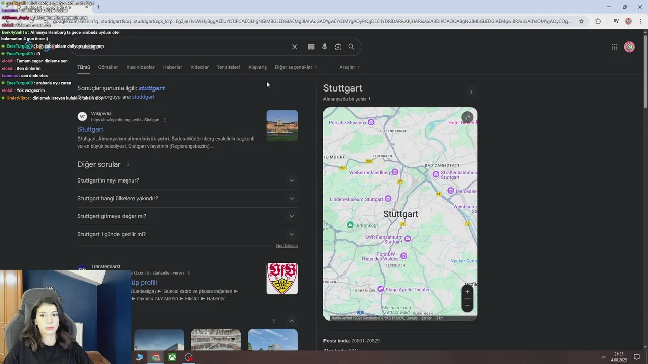This screenshot has height=364, width=648.
Task: Select the Tümü search tab
Action: click(x=84, y=67)
